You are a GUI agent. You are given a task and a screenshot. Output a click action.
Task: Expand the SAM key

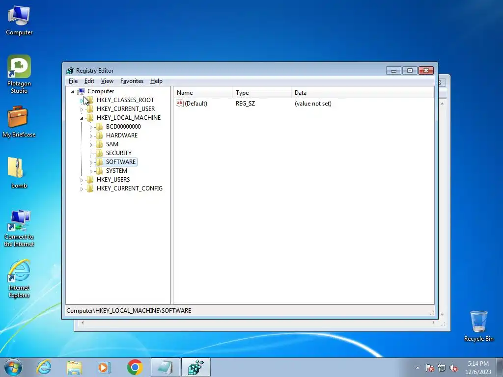coord(91,145)
